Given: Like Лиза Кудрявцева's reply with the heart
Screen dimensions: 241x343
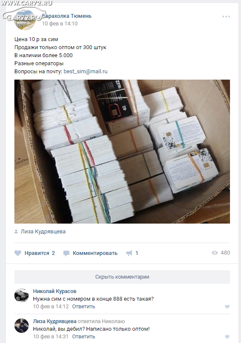Looking at the screenshot, I should pos(227,337).
